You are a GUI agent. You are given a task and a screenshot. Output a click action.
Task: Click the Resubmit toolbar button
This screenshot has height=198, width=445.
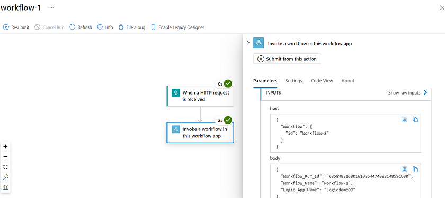click(x=16, y=27)
